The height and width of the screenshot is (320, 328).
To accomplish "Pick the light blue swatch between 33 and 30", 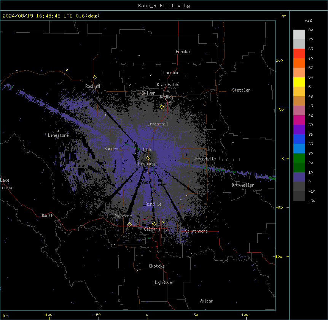I will coord(299,148).
